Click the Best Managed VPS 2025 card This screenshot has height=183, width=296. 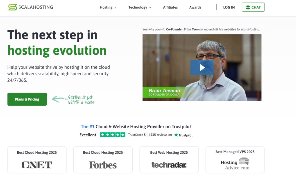pos(235,160)
